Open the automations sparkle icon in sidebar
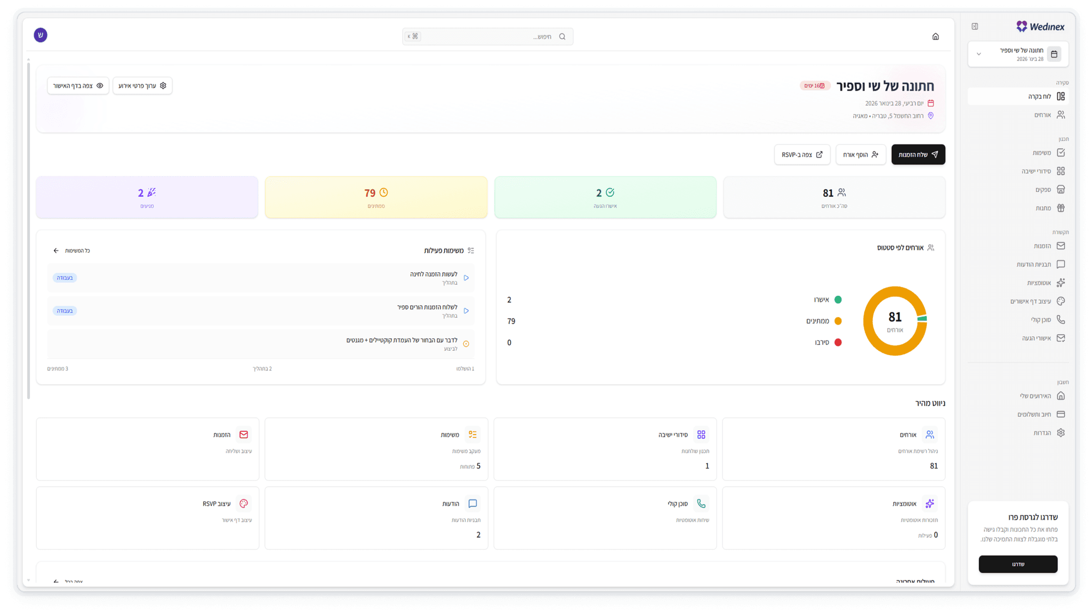Image resolution: width=1092 pixels, height=613 pixels. [x=1061, y=283]
